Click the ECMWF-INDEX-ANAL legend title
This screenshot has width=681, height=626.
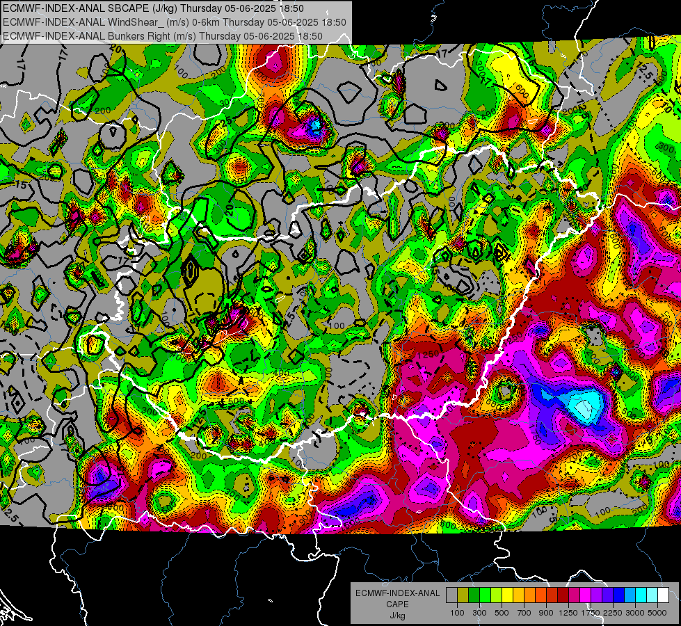397,593
